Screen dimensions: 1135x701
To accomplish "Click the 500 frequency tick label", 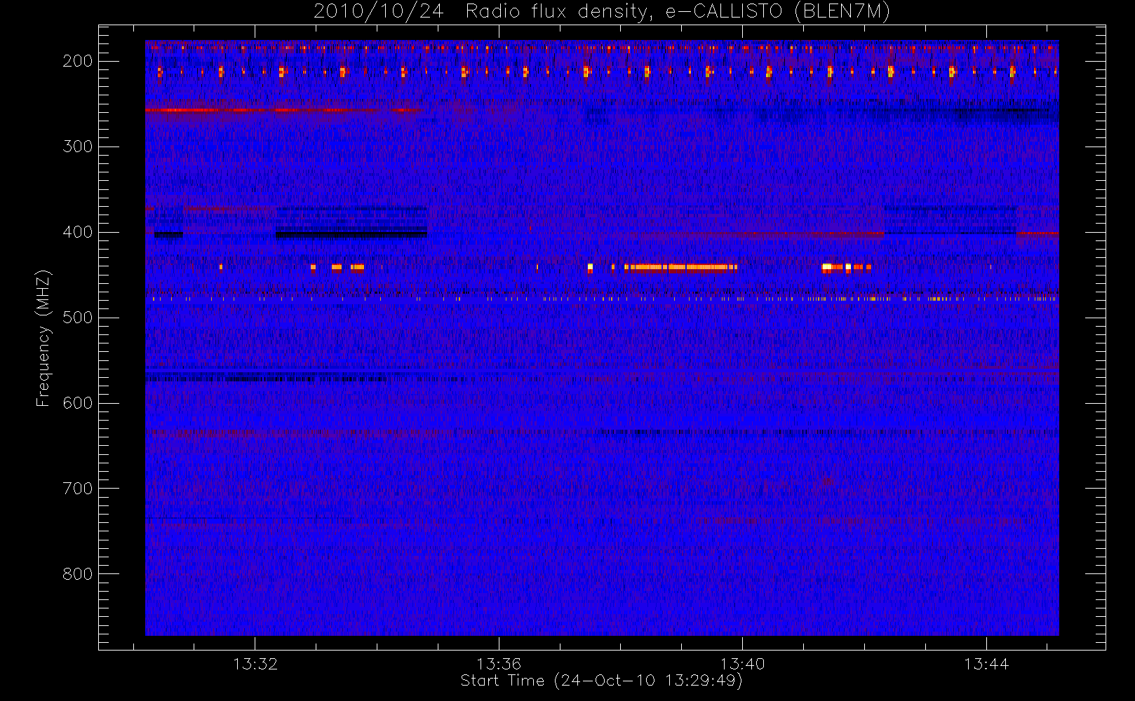I will click(x=78, y=318).
